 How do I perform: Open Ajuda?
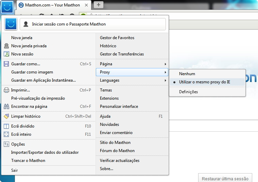132,116
